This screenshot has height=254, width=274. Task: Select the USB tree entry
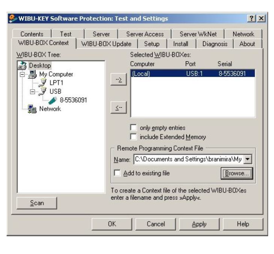click(55, 91)
